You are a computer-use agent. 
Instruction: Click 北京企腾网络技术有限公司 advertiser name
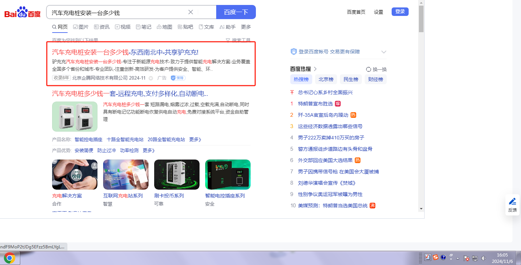coord(100,78)
